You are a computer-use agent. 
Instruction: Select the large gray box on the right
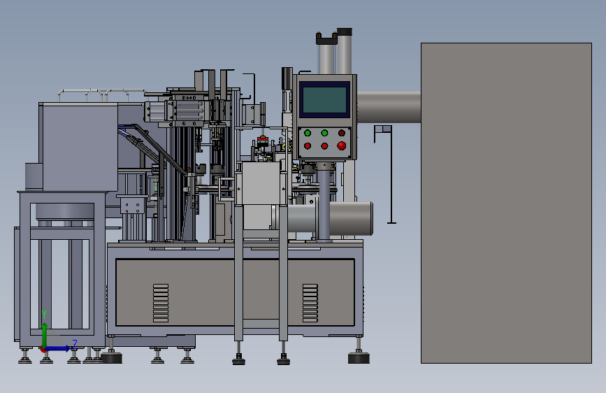[506, 203]
